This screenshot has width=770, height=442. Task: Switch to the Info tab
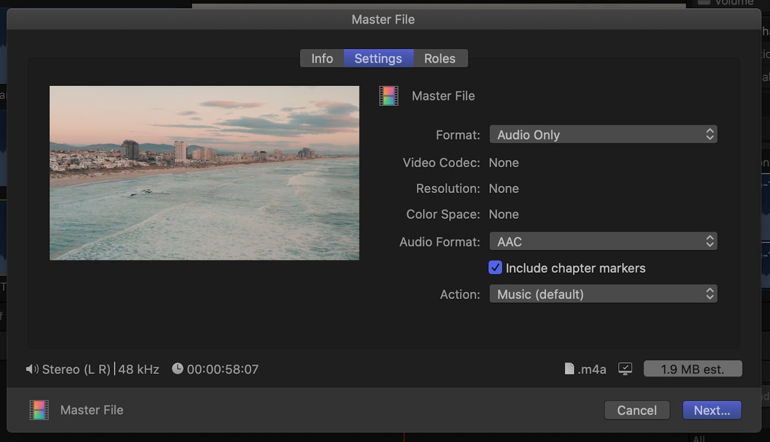pos(322,58)
